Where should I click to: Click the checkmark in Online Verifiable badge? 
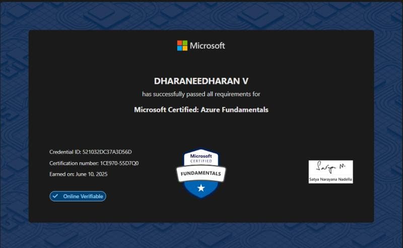pyautogui.click(x=55, y=196)
